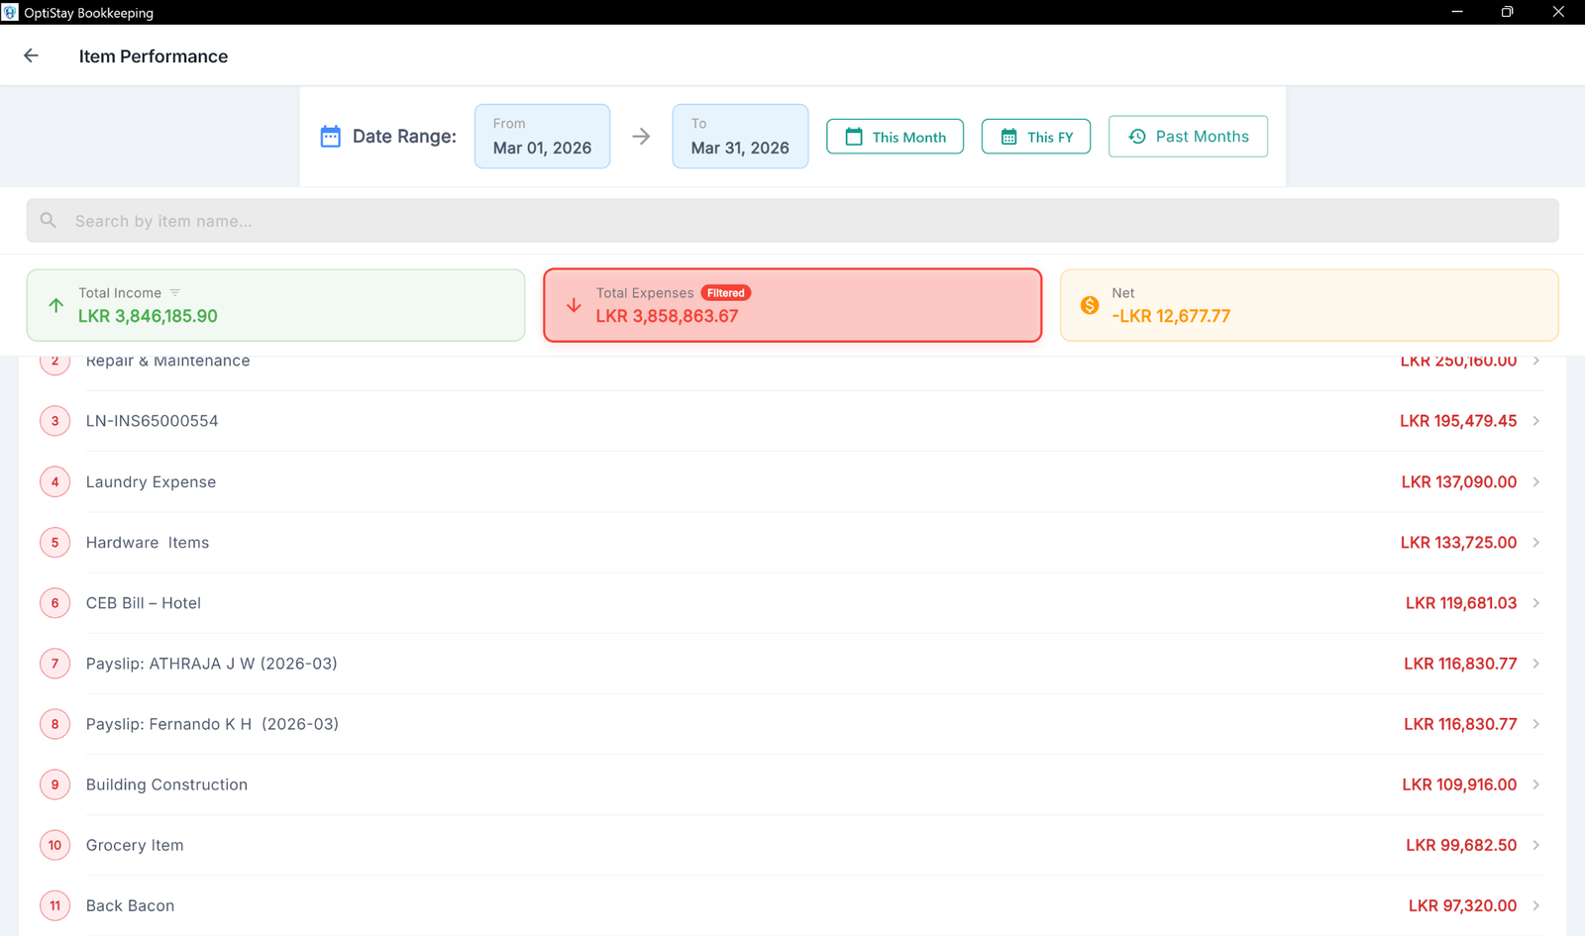Expand LN-INS65000554 row chevron
Image resolution: width=1585 pixels, height=936 pixels.
coord(1535,421)
